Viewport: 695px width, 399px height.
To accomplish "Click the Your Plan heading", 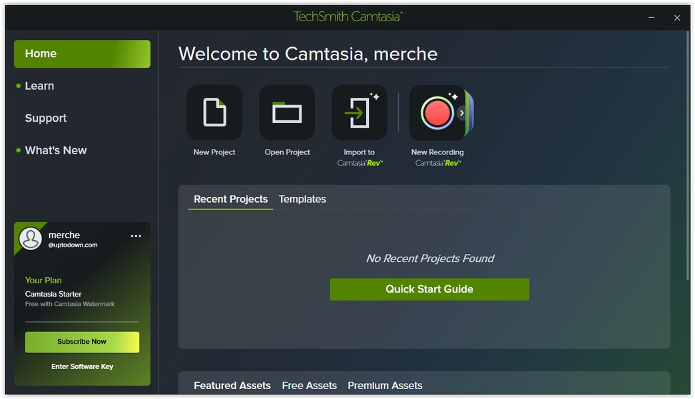I will click(x=43, y=281).
